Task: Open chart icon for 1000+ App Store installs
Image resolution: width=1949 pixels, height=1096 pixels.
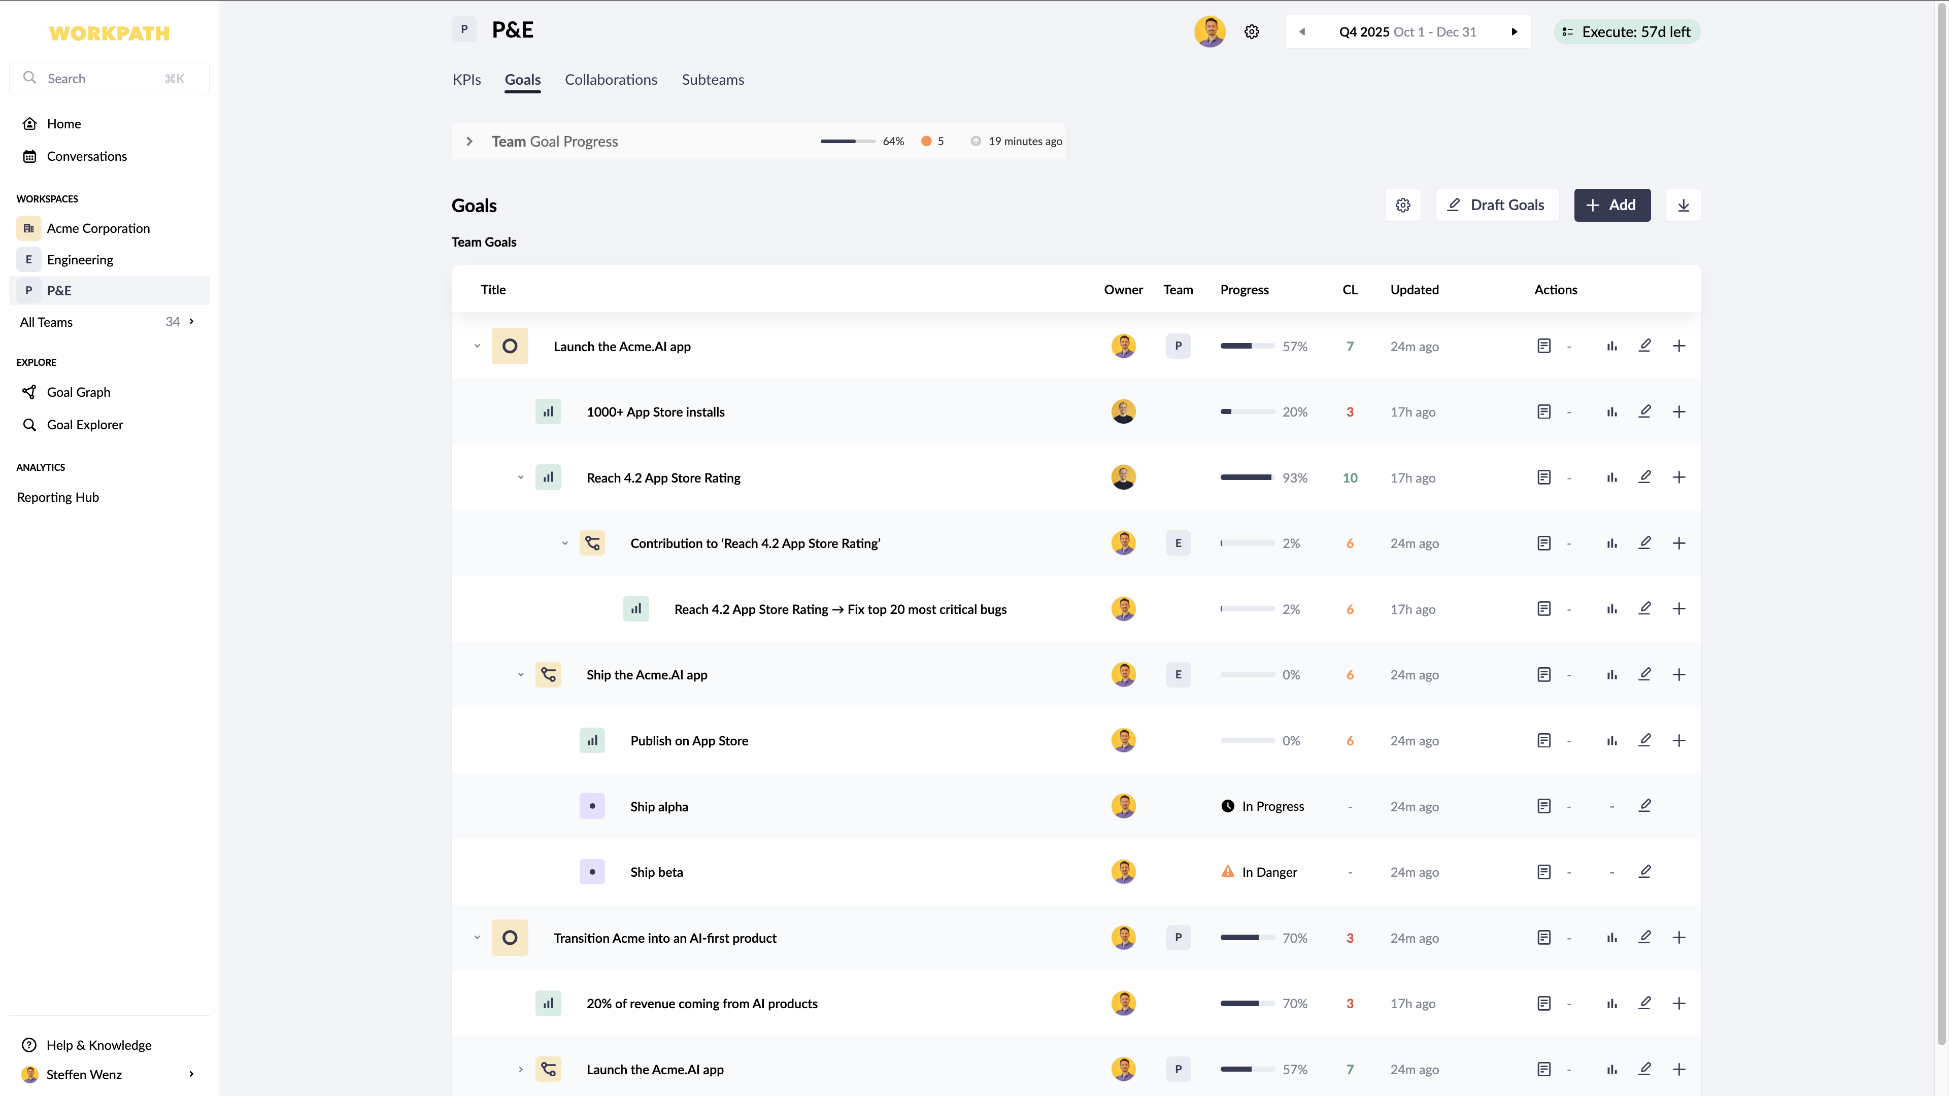Action: (1611, 412)
